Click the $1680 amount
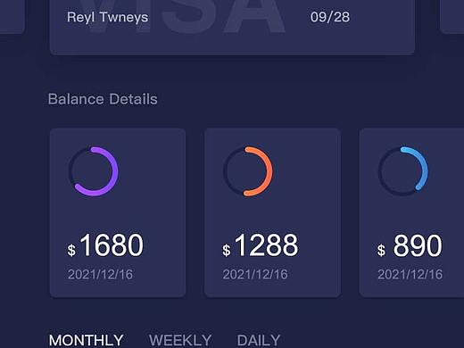This screenshot has width=464, height=348. (105, 244)
